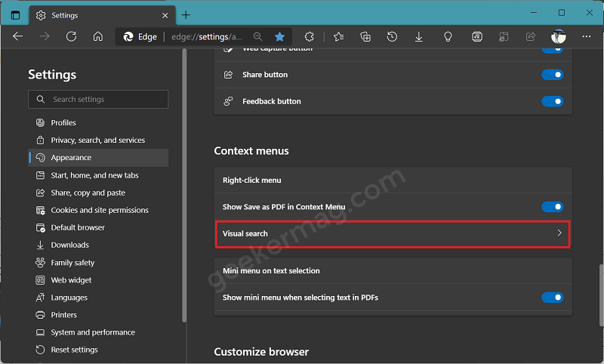Open the Downloads arrow in toolbar
Image resolution: width=604 pixels, height=364 pixels.
[419, 36]
